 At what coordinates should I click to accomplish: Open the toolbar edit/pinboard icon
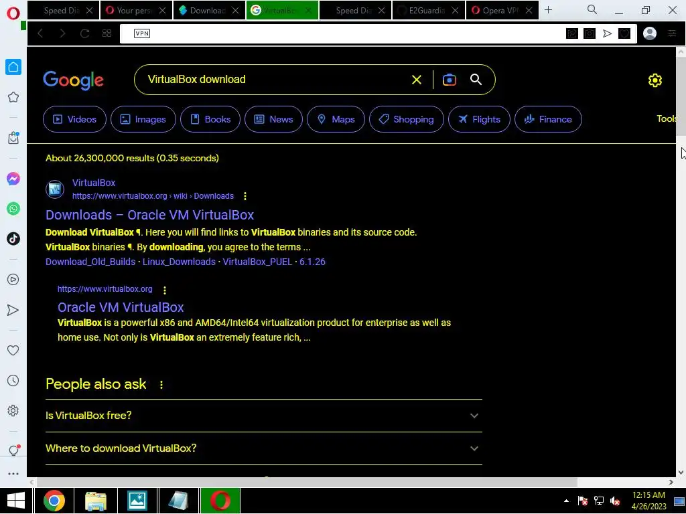tap(572, 33)
